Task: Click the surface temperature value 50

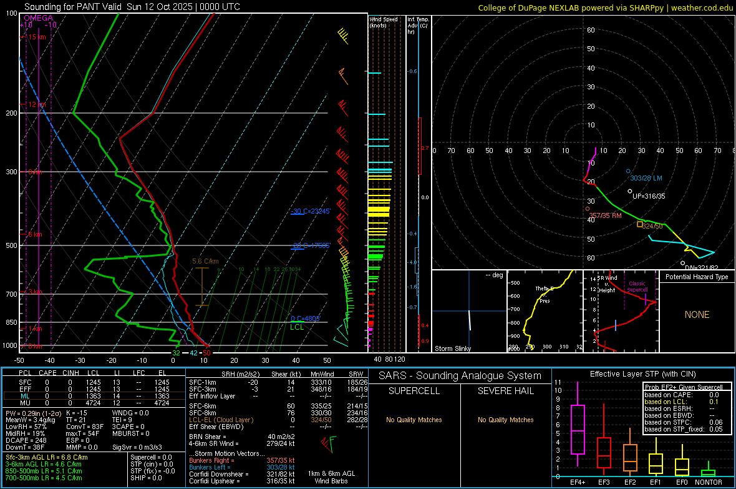Action: [206, 353]
